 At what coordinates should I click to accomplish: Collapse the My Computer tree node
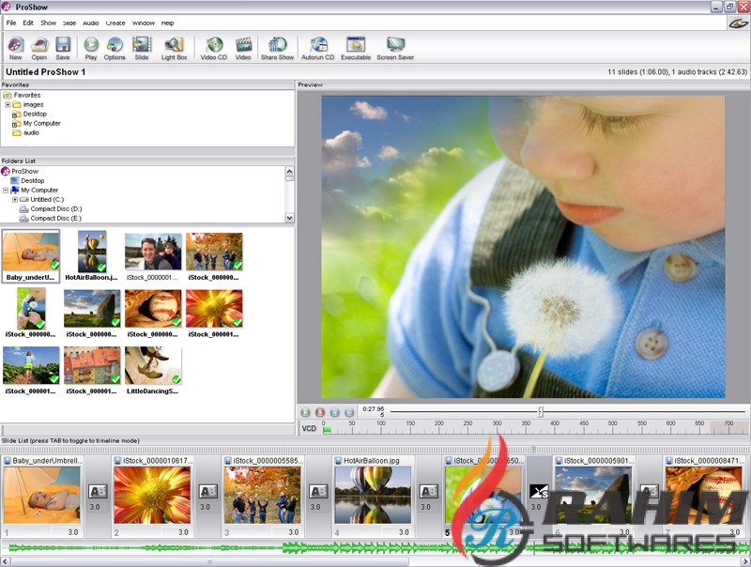(6, 190)
